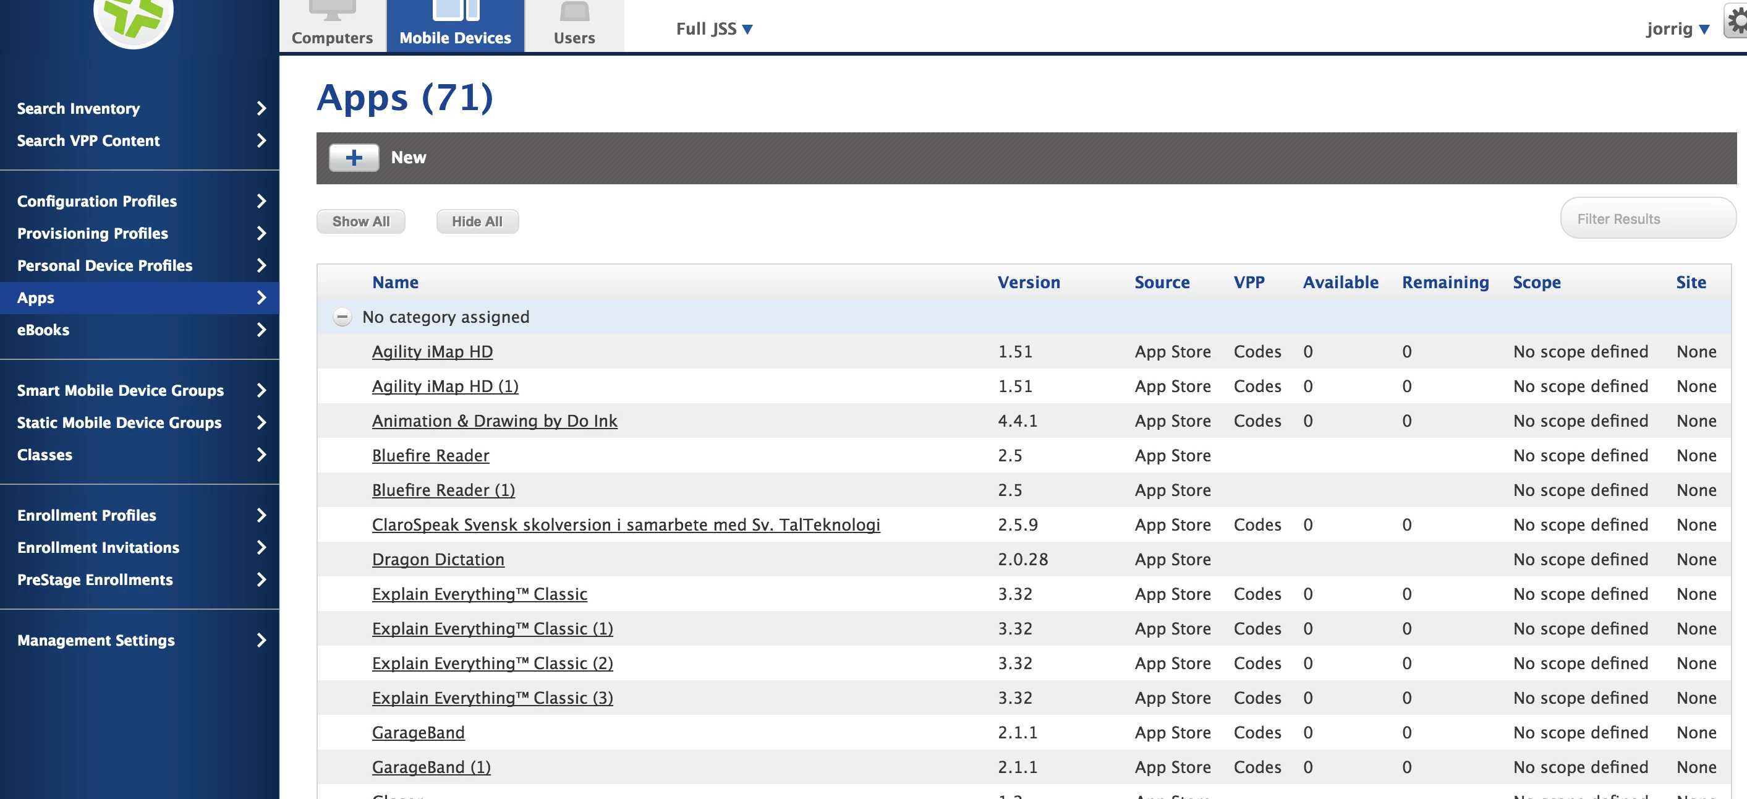
Task: Click the Filter Results search field
Action: [x=1647, y=219]
